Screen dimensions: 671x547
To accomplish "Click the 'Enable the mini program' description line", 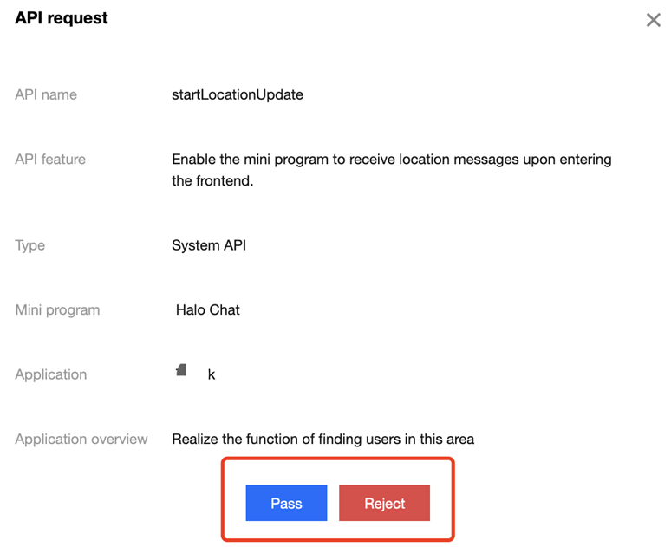I will click(391, 160).
